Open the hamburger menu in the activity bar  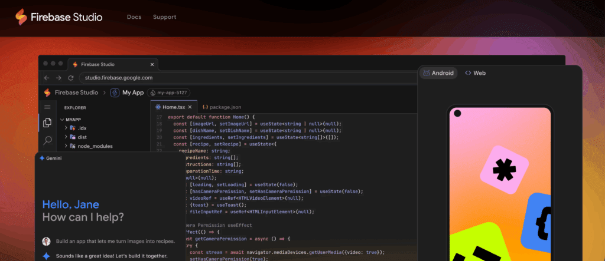[47, 107]
